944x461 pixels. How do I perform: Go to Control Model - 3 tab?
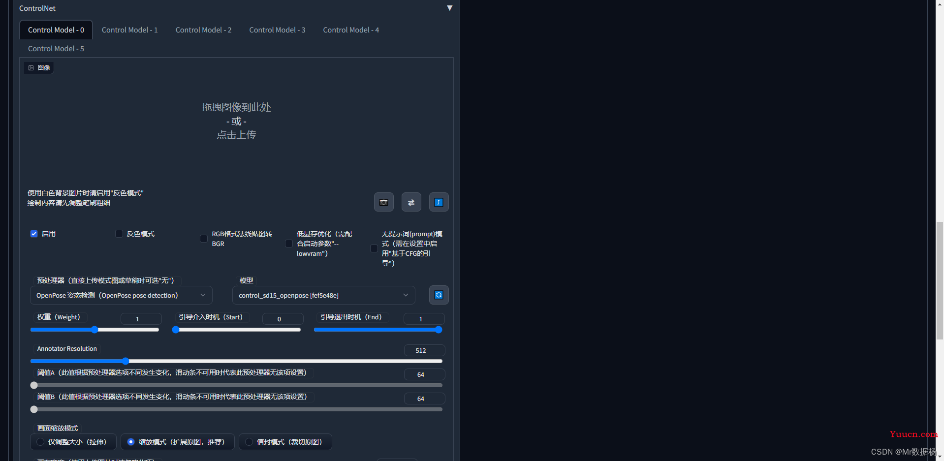point(277,30)
